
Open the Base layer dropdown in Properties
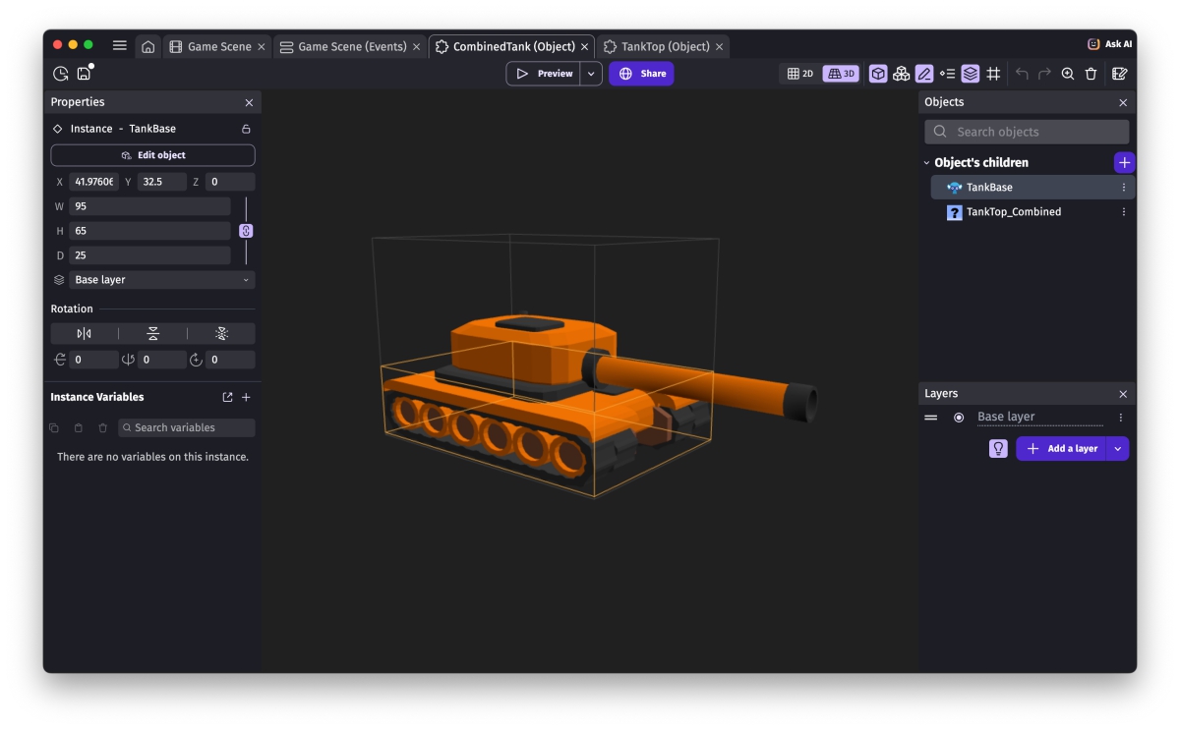[161, 280]
